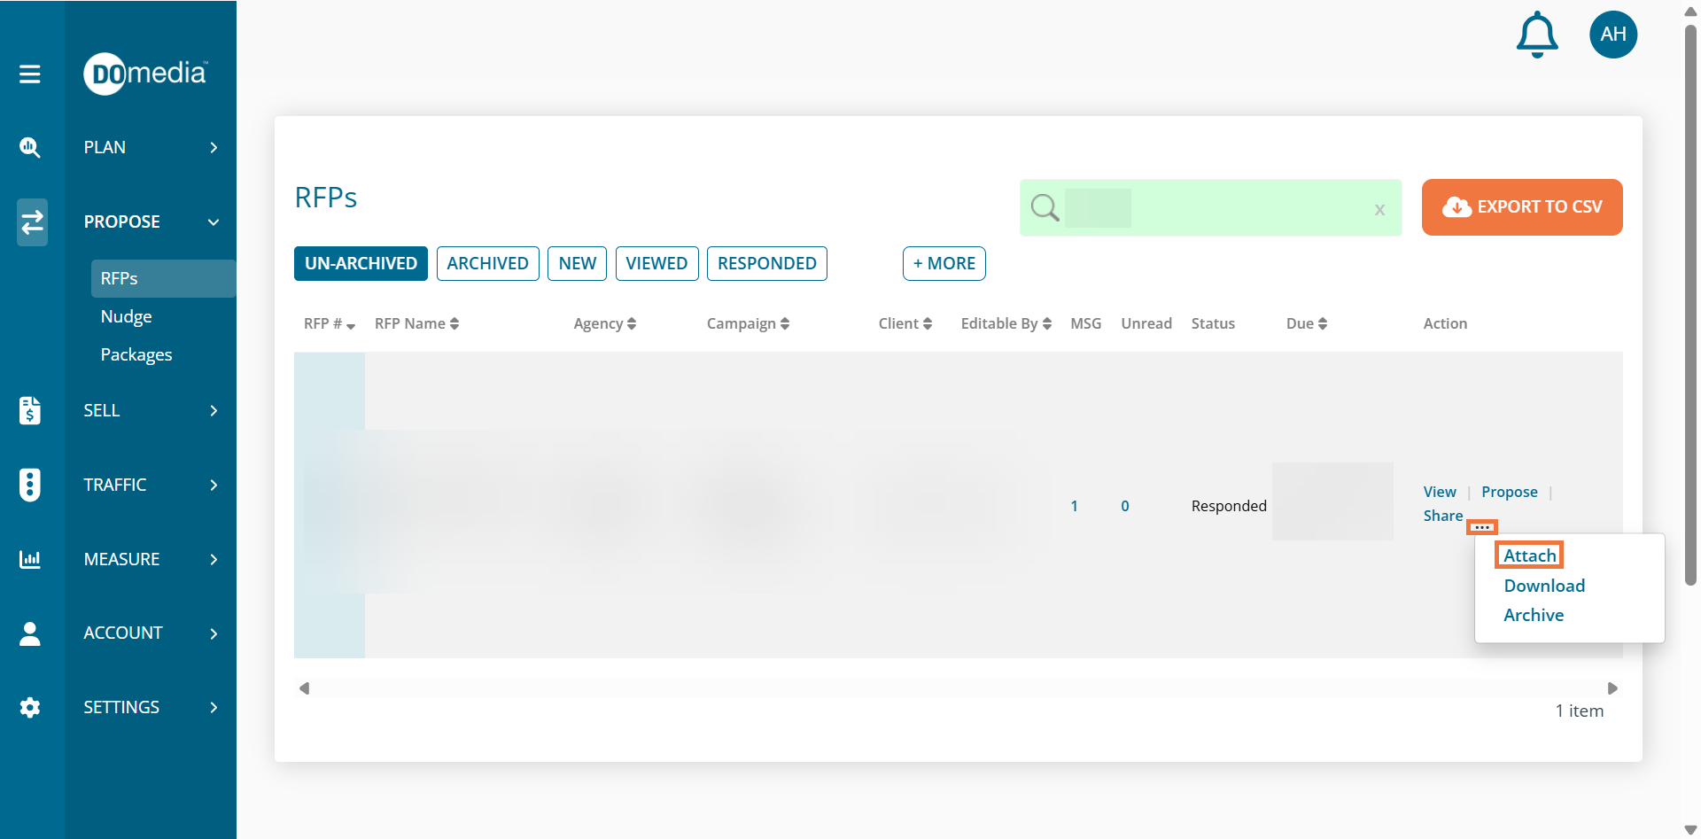Click the Propose link in Action column
Screen dimensions: 1701x839
point(1509,492)
